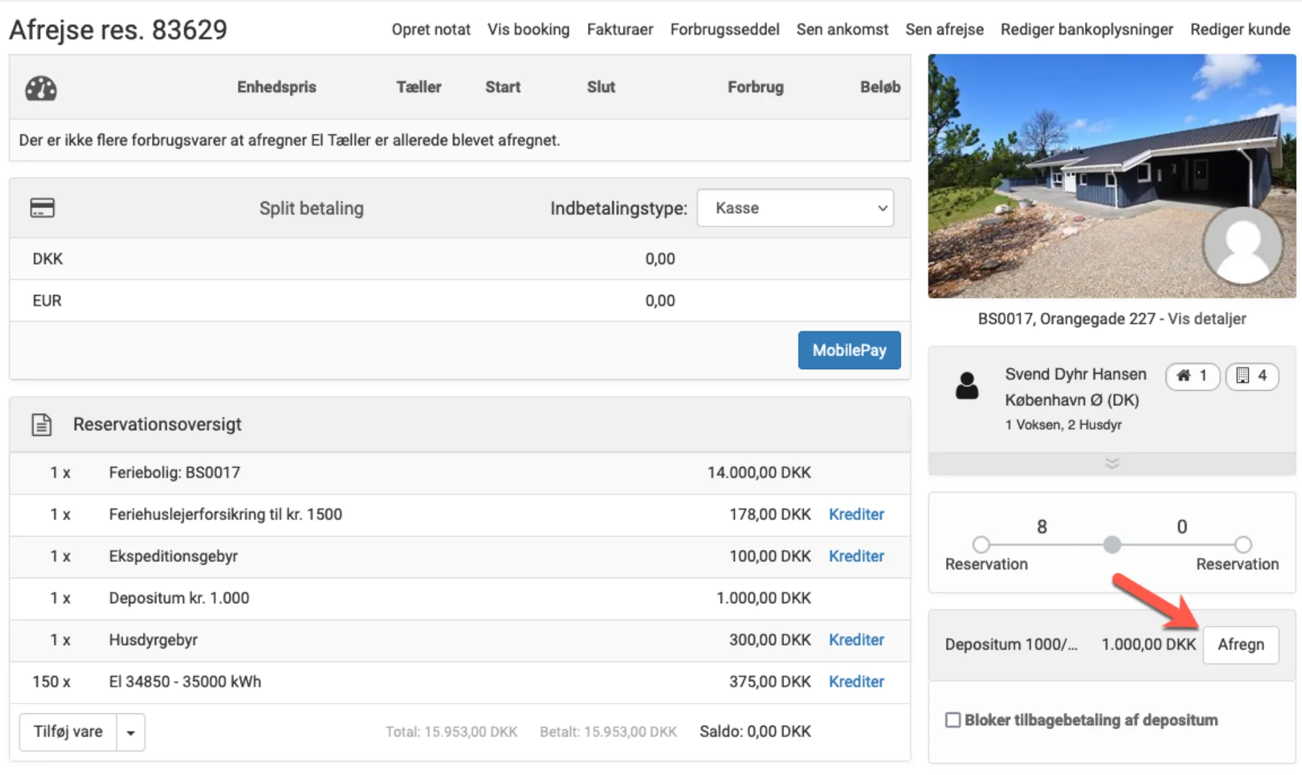Click the building count badge showing 4
Screen dimensions: 1302x775
click(1252, 376)
